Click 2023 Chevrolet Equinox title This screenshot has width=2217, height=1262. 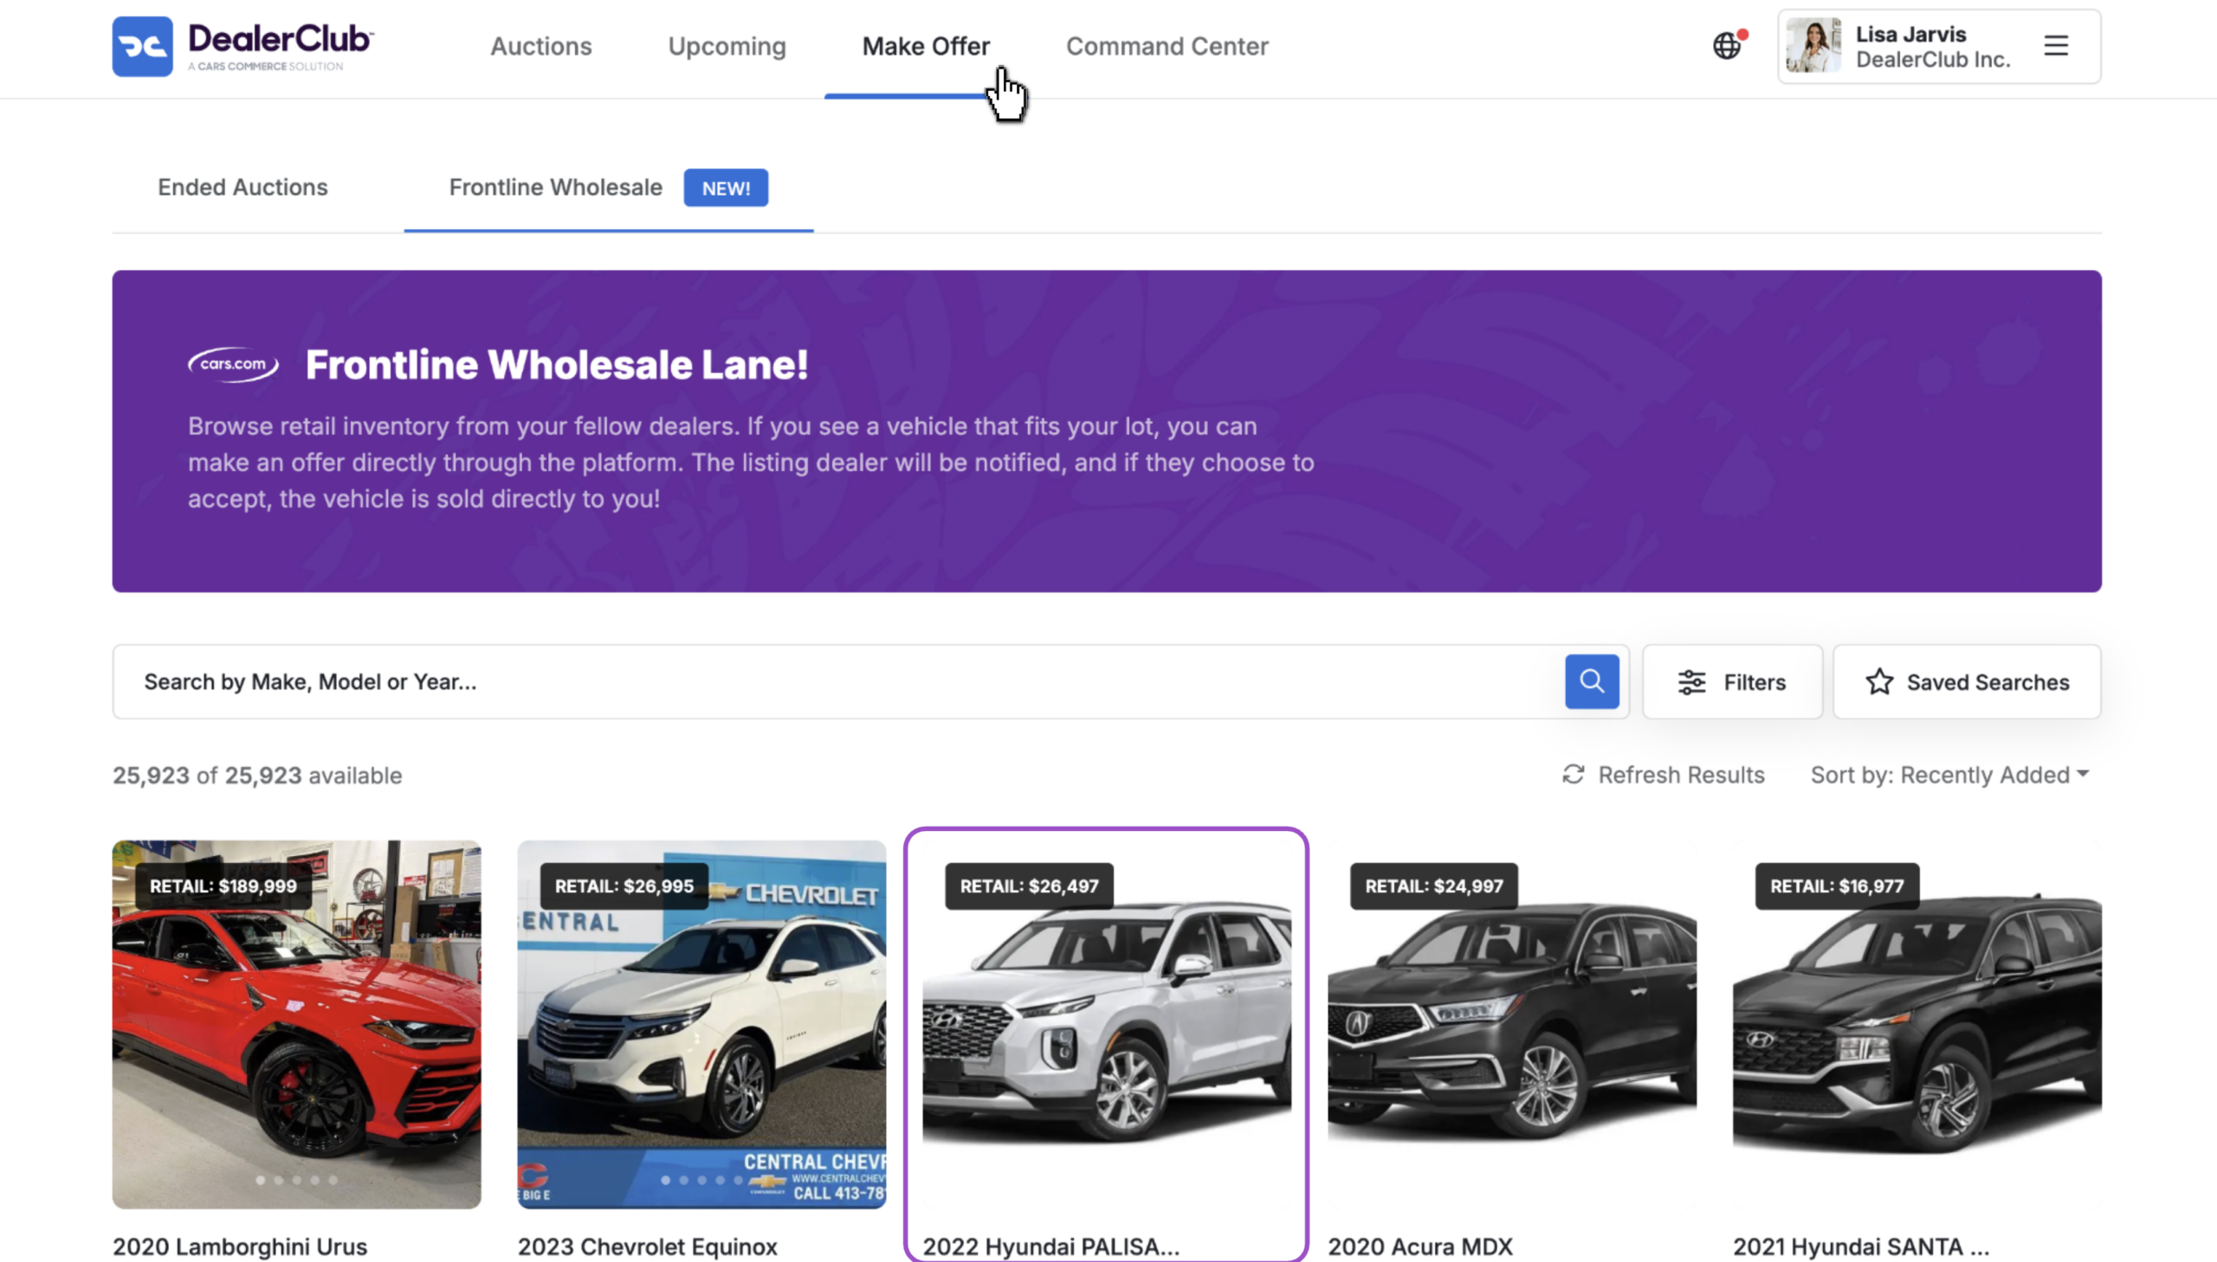point(647,1246)
